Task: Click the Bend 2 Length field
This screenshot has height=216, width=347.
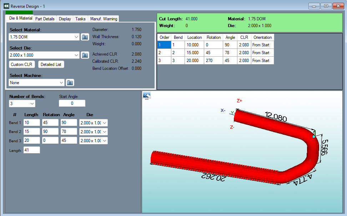Action: click(x=32, y=132)
